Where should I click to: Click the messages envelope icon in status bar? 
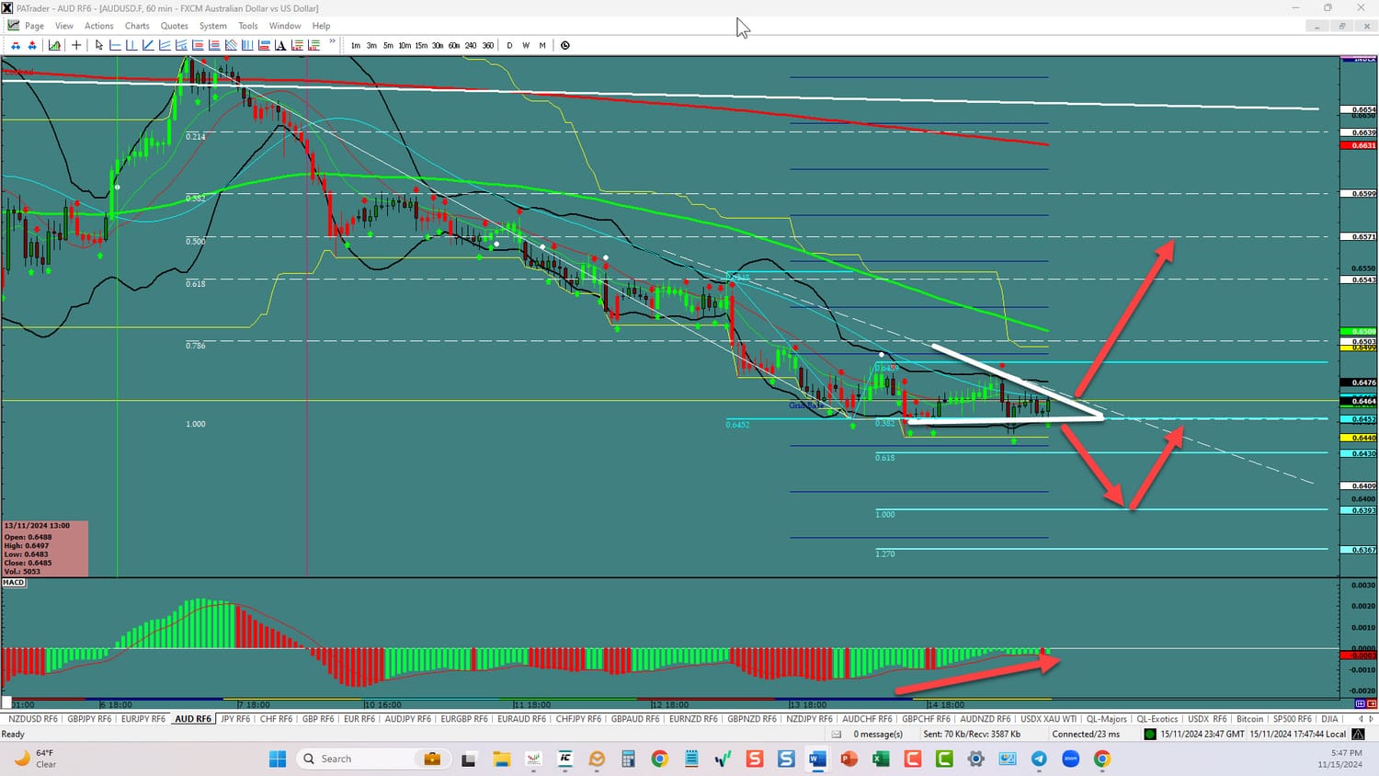(x=837, y=734)
